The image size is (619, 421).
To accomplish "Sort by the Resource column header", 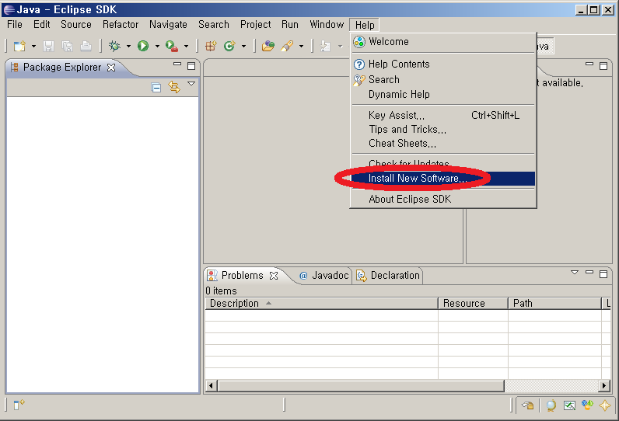I will point(473,303).
